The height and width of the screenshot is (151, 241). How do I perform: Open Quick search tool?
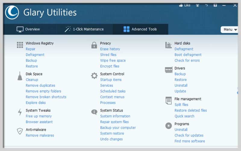[x=184, y=116]
